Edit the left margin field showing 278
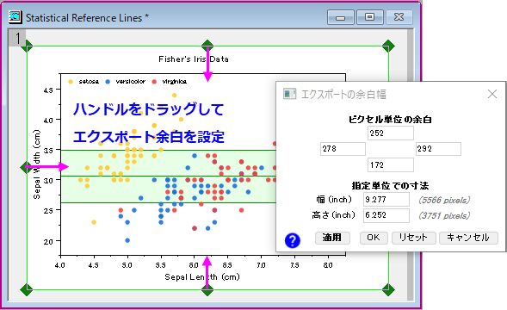Viewport: 507px width, 310px height. 343,149
